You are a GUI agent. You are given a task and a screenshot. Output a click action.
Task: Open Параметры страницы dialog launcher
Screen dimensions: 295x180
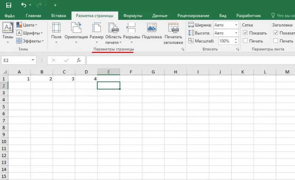[183, 49]
